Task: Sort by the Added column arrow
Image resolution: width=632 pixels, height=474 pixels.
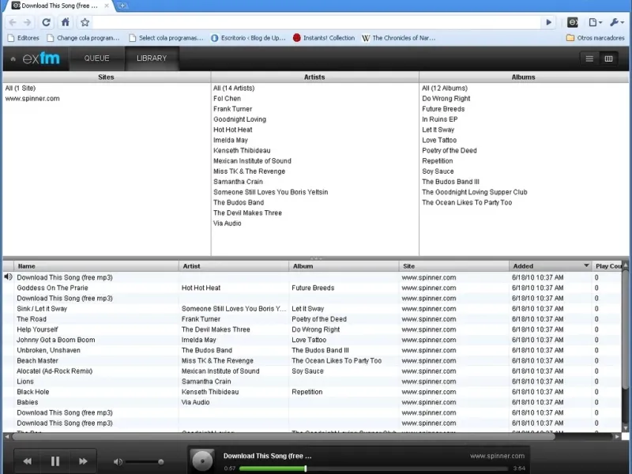Action: tap(586, 265)
